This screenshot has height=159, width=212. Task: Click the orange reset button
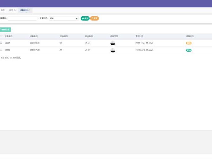pos(95,18)
